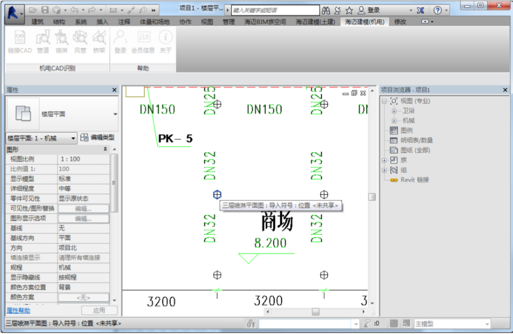Click the drawing view horizontal scrollbar thumb
The height and width of the screenshot is (334, 513).
pyautogui.click(x=316, y=312)
